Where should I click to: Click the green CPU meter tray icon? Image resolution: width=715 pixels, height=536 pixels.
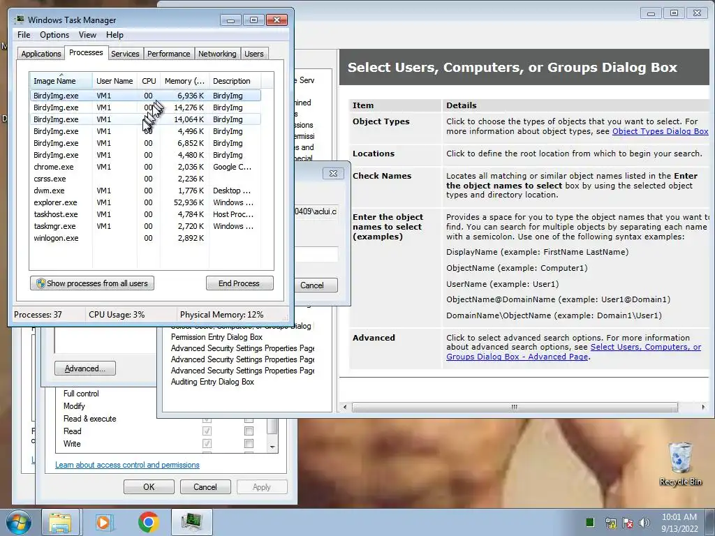tap(589, 522)
